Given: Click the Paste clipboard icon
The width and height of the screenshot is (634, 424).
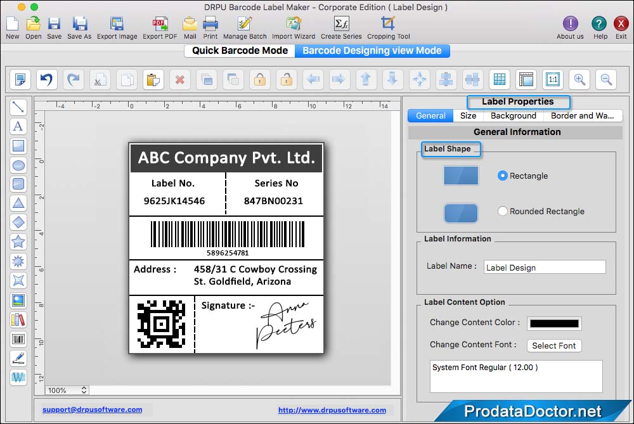Looking at the screenshot, I should point(153,79).
